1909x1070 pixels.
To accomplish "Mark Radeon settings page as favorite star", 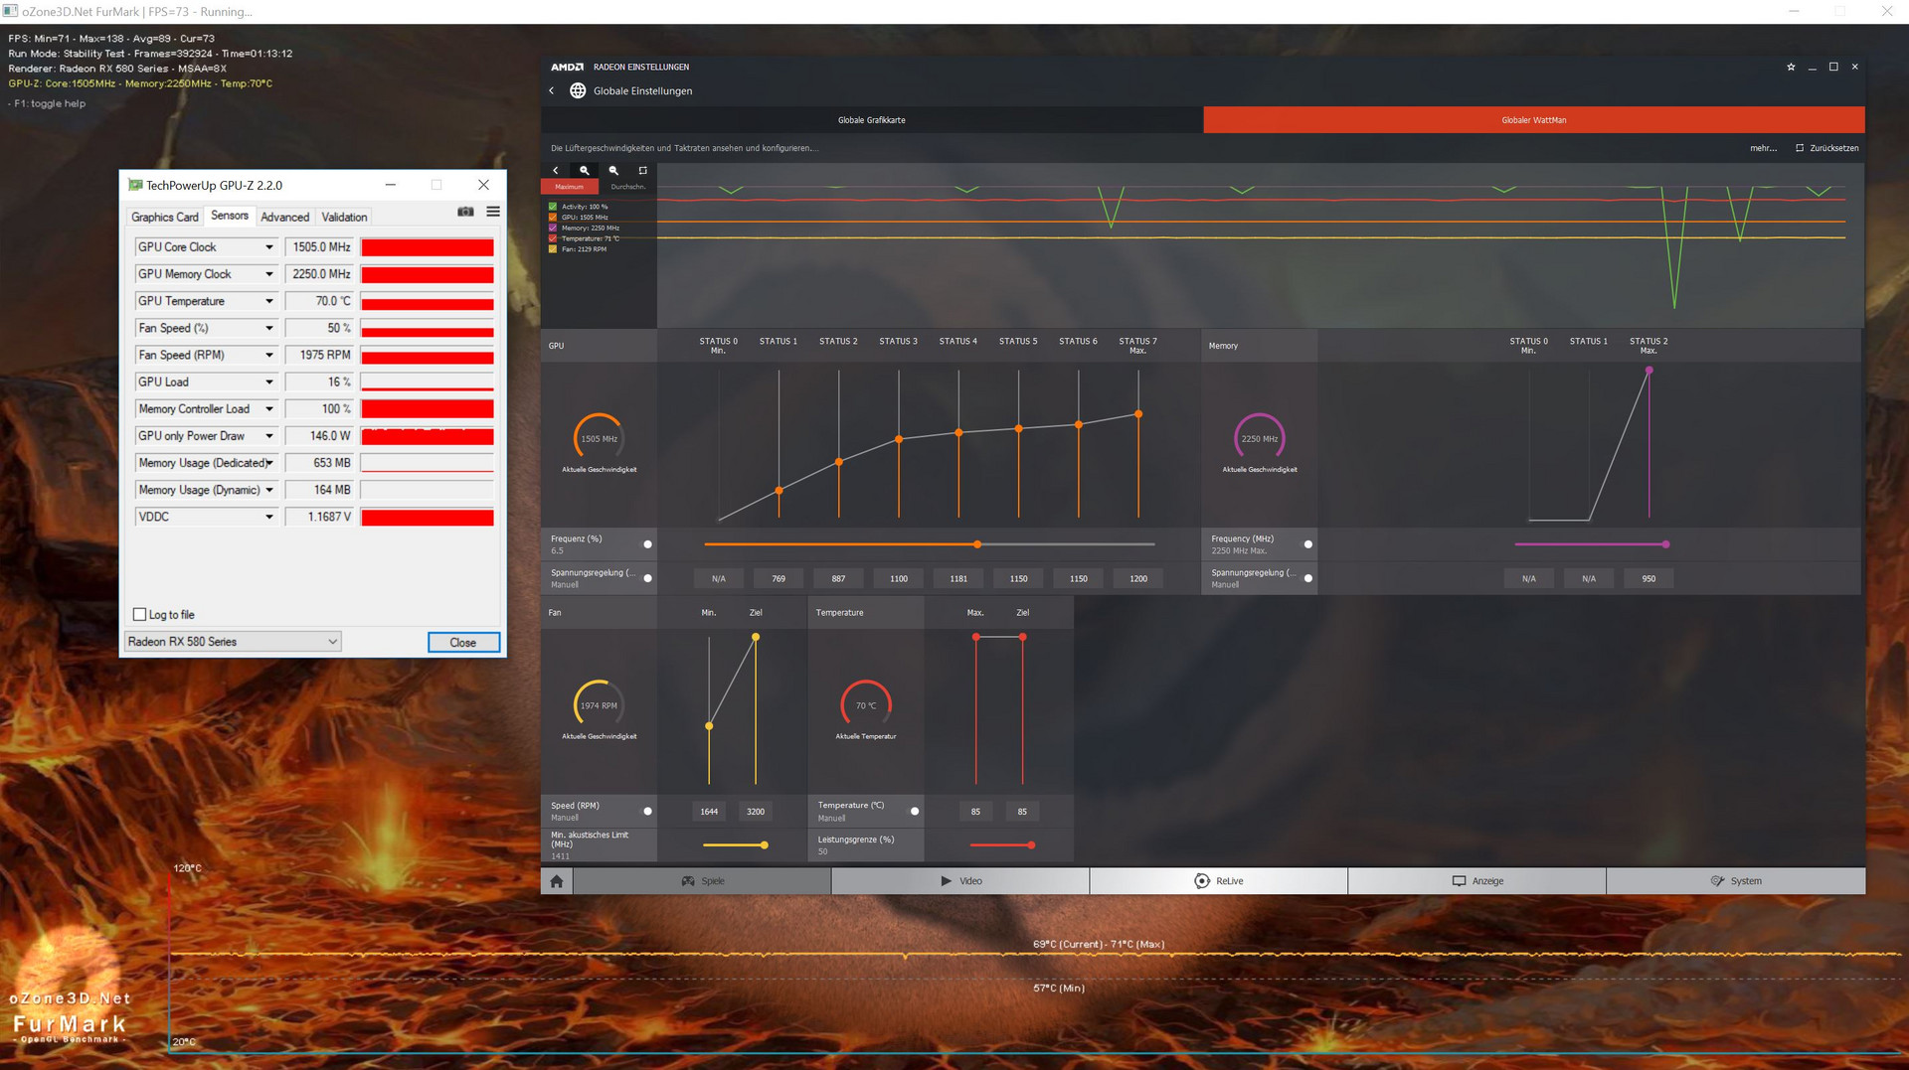I will [x=1791, y=67].
